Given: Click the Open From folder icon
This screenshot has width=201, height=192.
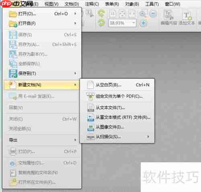Looking at the screenshot, I should point(13,24).
